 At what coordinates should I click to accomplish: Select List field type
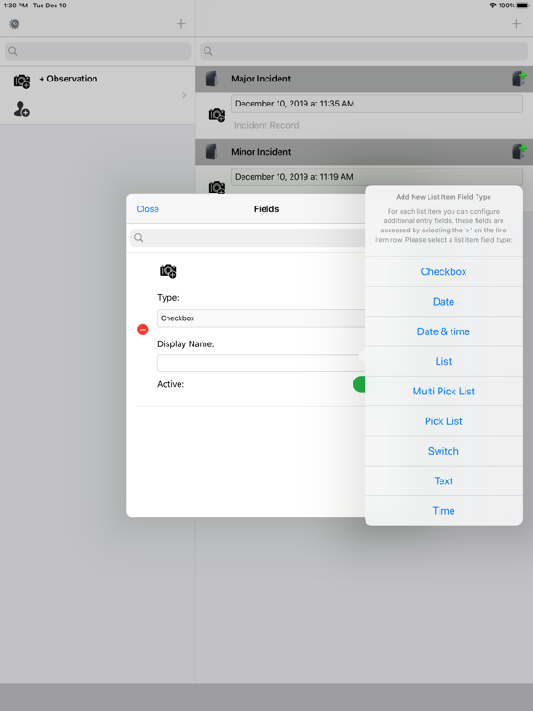(444, 361)
